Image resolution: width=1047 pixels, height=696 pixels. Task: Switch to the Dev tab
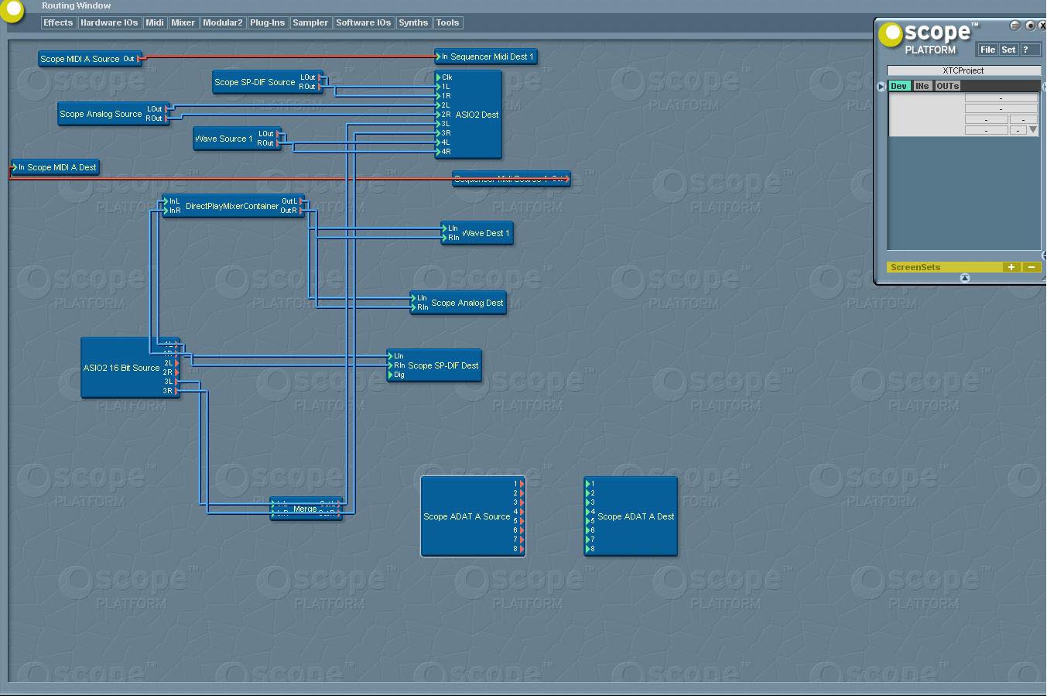[x=899, y=86]
